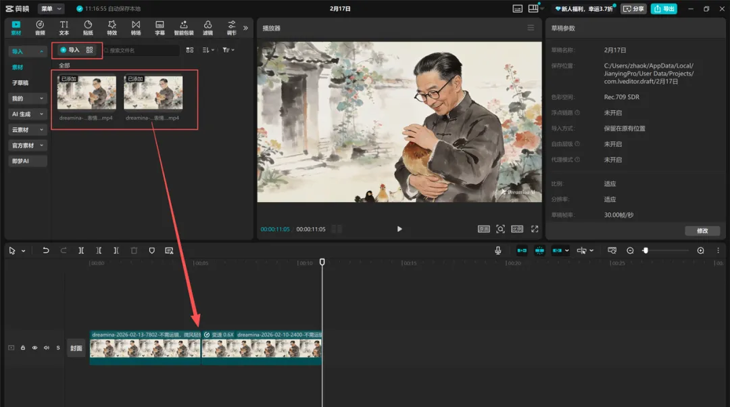
Task: Open the 字幕 (Captions) tab
Action: pos(160,28)
